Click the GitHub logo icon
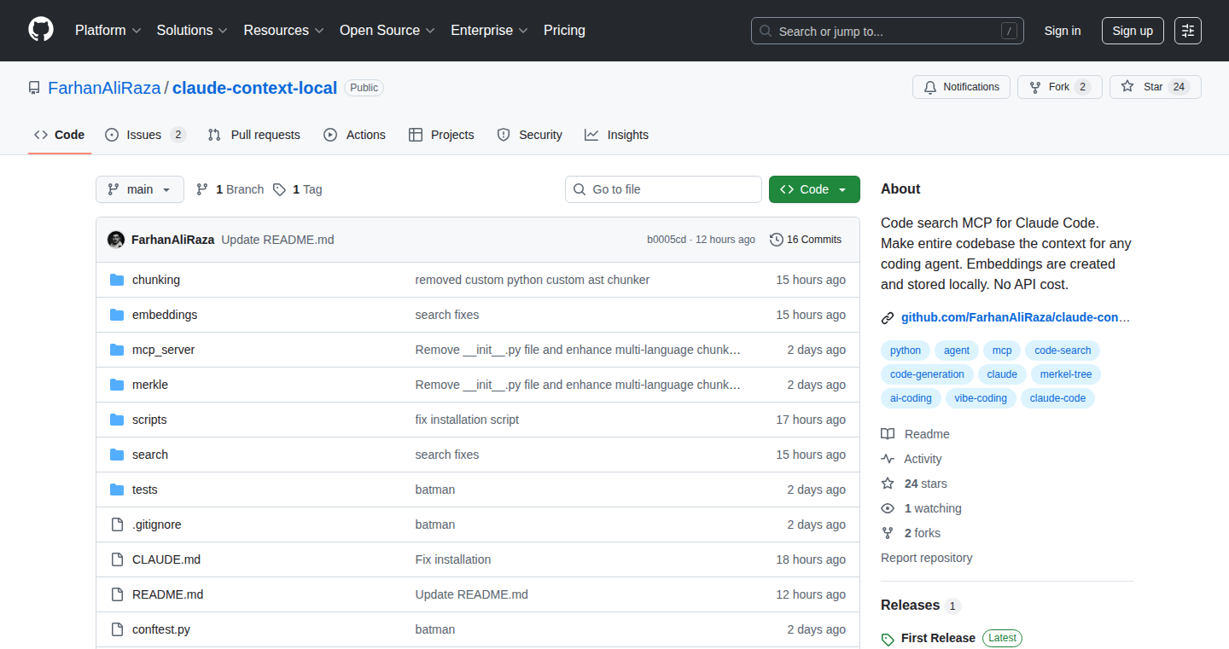The width and height of the screenshot is (1229, 649). tap(41, 30)
